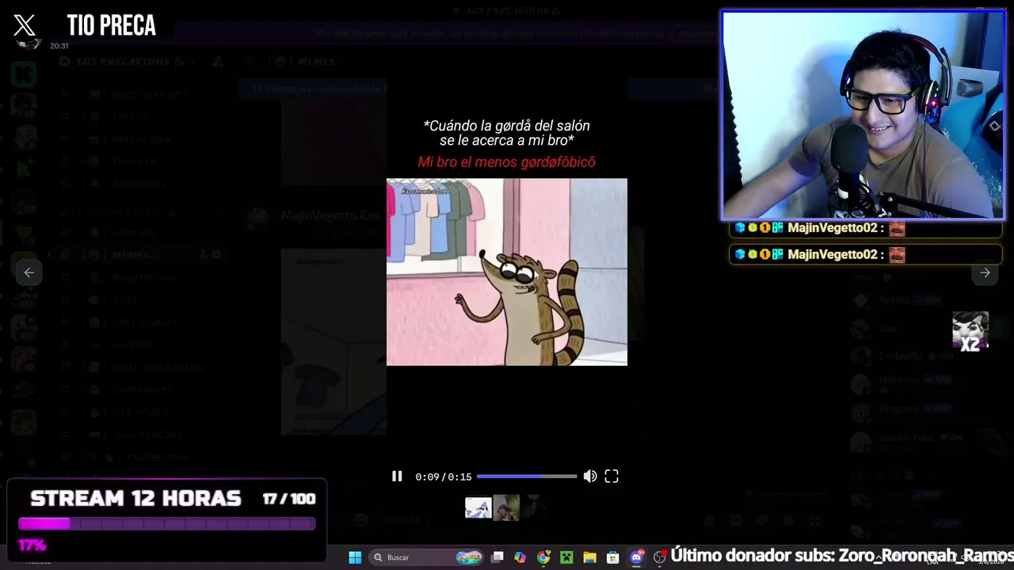Go to the next media item arrow
The image size is (1014, 570).
[x=985, y=272]
